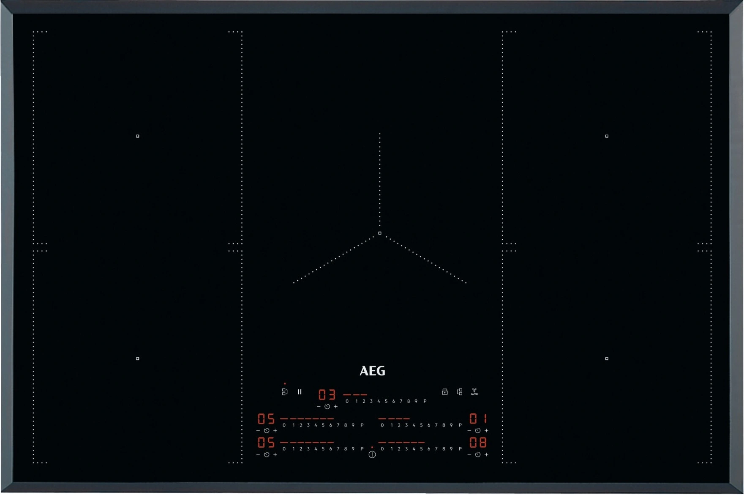This screenshot has height=495, width=744.
Task: Tap the timer clock under the 01 display
Action: [478, 431]
